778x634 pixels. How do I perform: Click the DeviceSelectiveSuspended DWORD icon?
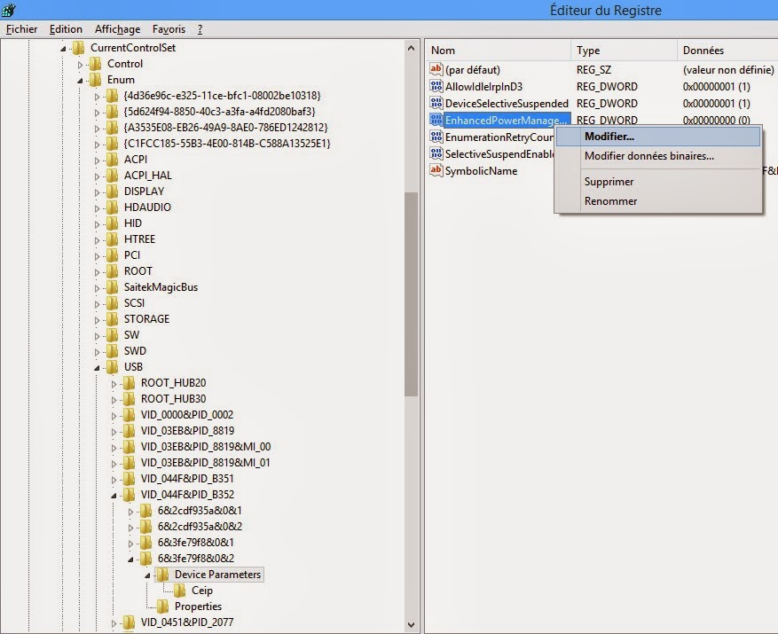(436, 103)
